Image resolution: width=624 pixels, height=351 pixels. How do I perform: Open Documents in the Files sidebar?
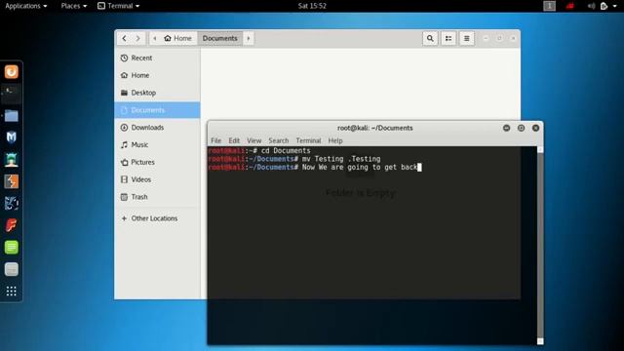tap(157, 110)
